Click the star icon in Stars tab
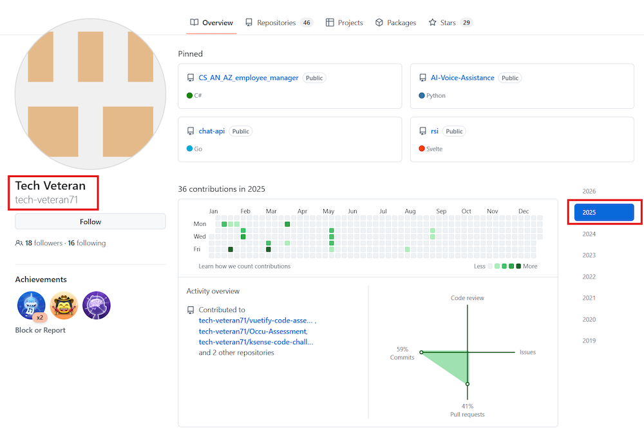The image size is (644, 430). [x=433, y=23]
